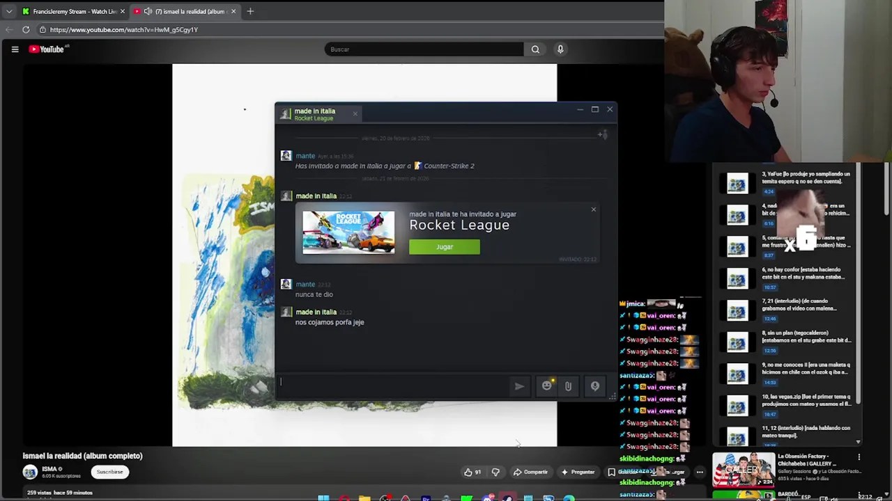Jump to chapter '3, YoFue'
This screenshot has width=892, height=501.
[788, 182]
